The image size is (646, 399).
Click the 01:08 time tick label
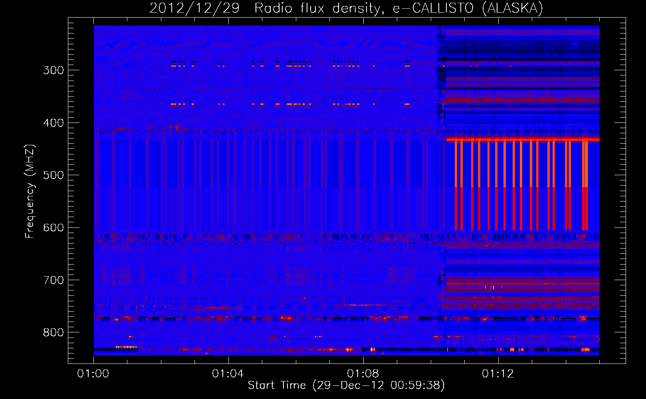pos(363,373)
